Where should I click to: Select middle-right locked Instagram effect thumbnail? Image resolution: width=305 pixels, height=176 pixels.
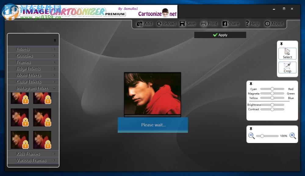(x=42, y=117)
